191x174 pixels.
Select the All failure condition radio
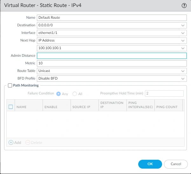pyautogui.click(x=75, y=93)
